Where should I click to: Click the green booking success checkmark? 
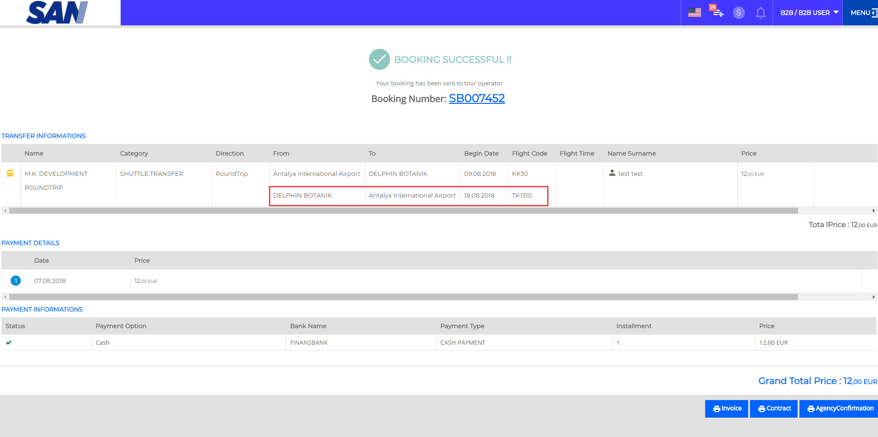tap(379, 60)
